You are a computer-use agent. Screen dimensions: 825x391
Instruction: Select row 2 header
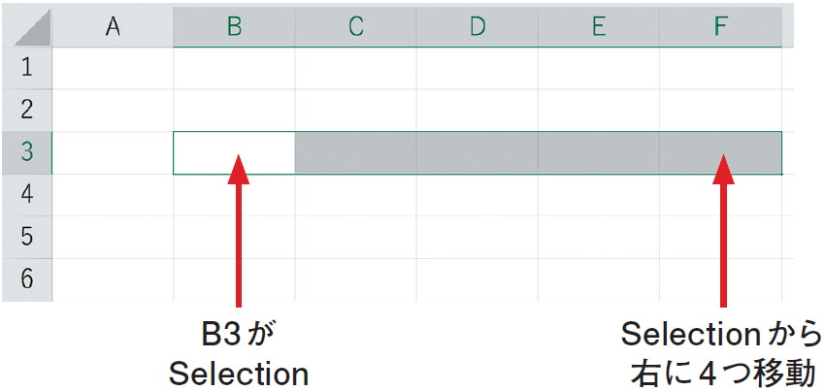[x=27, y=111]
